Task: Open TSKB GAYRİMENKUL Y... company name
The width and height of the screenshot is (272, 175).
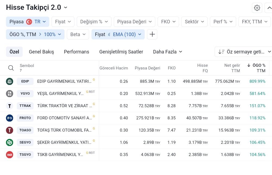Action: point(60,155)
